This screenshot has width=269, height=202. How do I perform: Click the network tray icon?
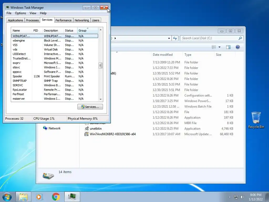coord(236,197)
